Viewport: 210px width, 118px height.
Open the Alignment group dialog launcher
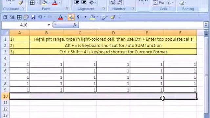(104, 9)
